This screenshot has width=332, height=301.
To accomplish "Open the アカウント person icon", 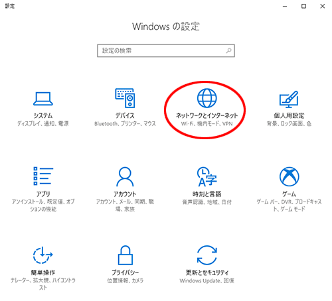I will click(125, 176).
